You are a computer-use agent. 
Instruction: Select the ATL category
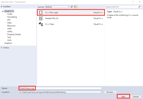9,20
